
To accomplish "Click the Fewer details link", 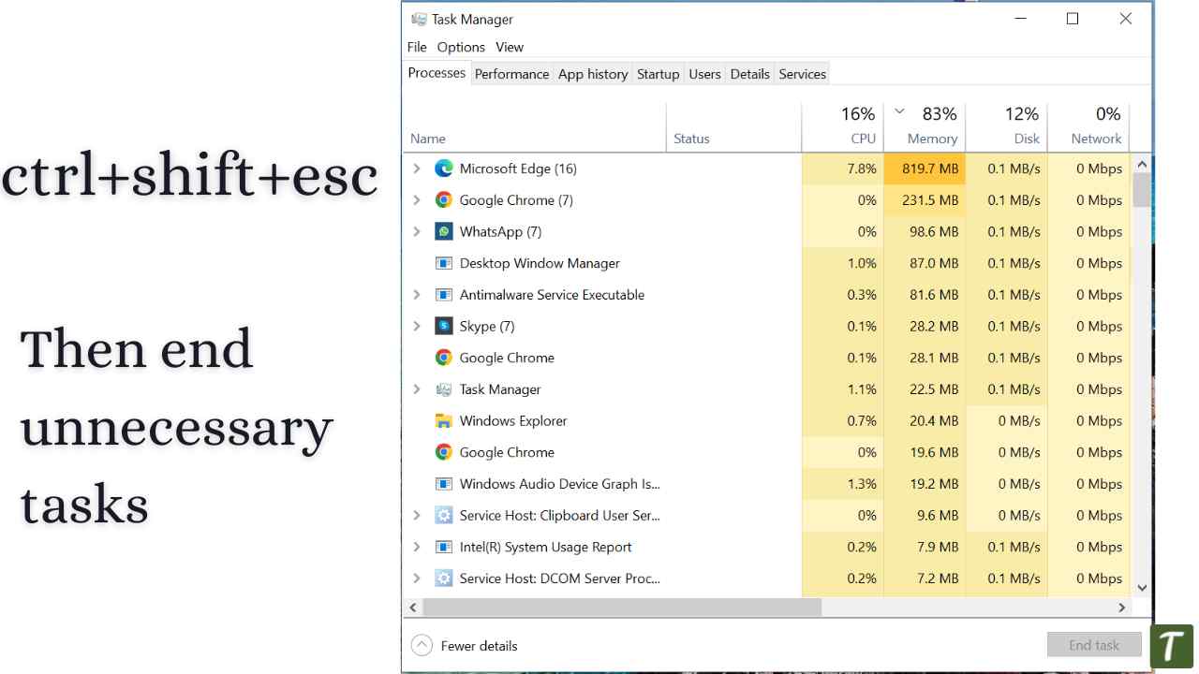I will (x=479, y=646).
